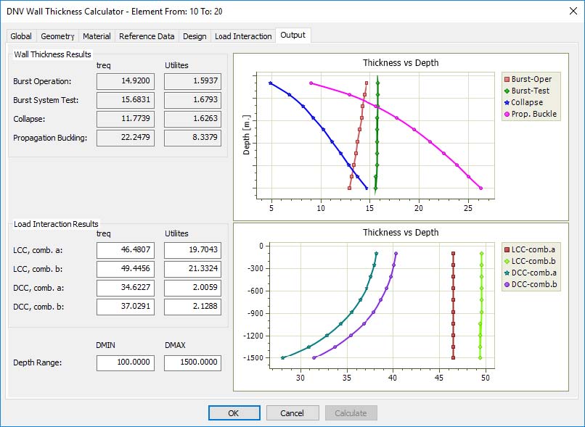Click the LCC comb. b treq field
Viewport: 585px width, 427px height.
126,269
